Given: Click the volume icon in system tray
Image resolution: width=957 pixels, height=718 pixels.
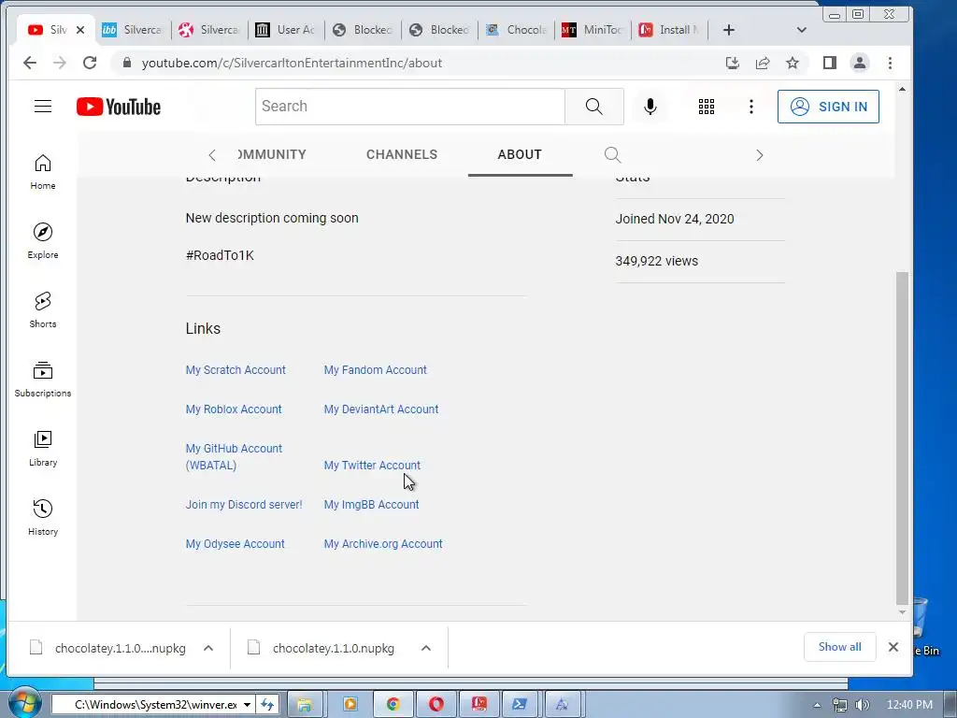Looking at the screenshot, I should (x=863, y=705).
